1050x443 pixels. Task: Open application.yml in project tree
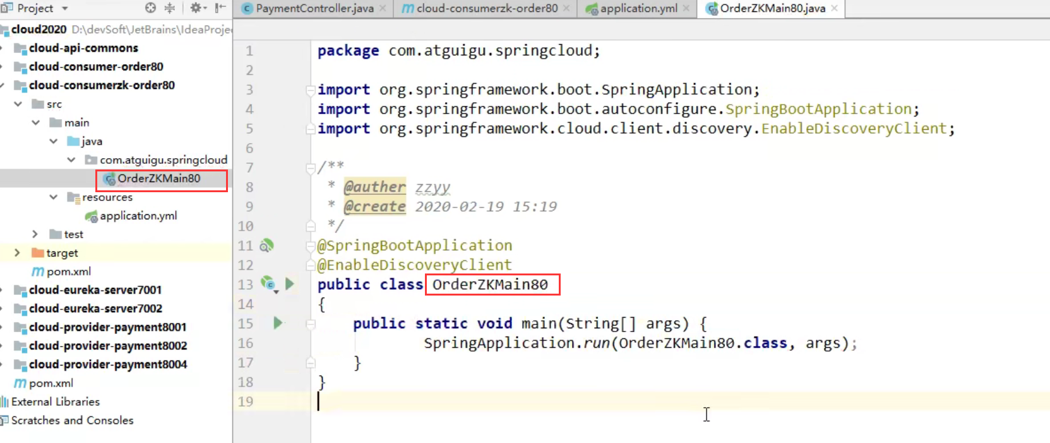point(138,216)
